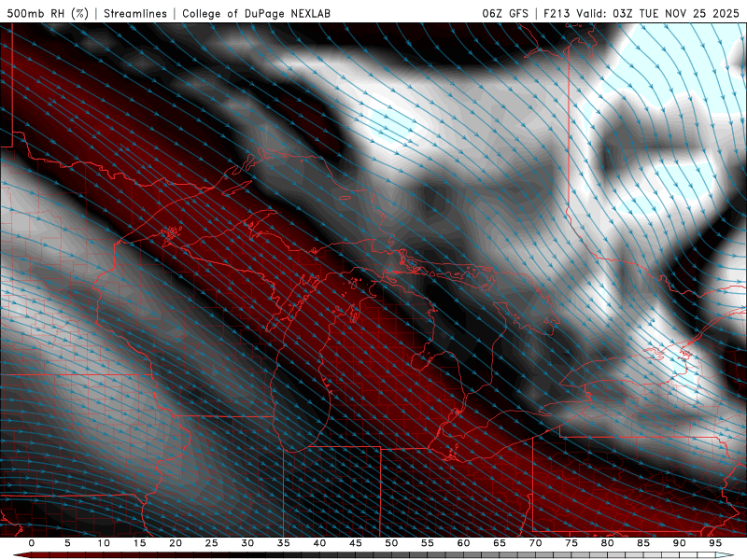Click the '0' value on the color scale
This screenshot has width=747, height=560.
[x=32, y=543]
